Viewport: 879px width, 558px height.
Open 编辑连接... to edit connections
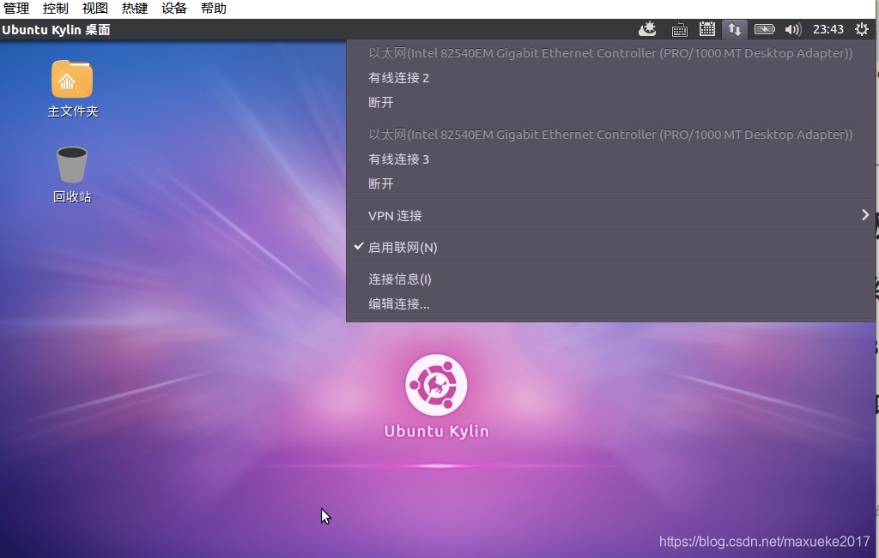pos(611,304)
